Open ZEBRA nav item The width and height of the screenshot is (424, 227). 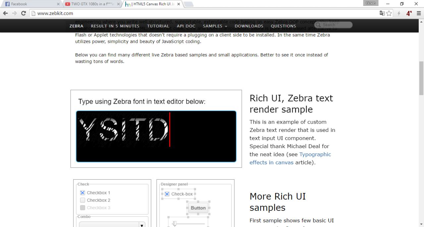click(76, 26)
